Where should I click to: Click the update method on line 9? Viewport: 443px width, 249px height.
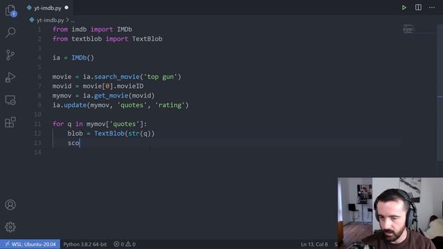75,105
